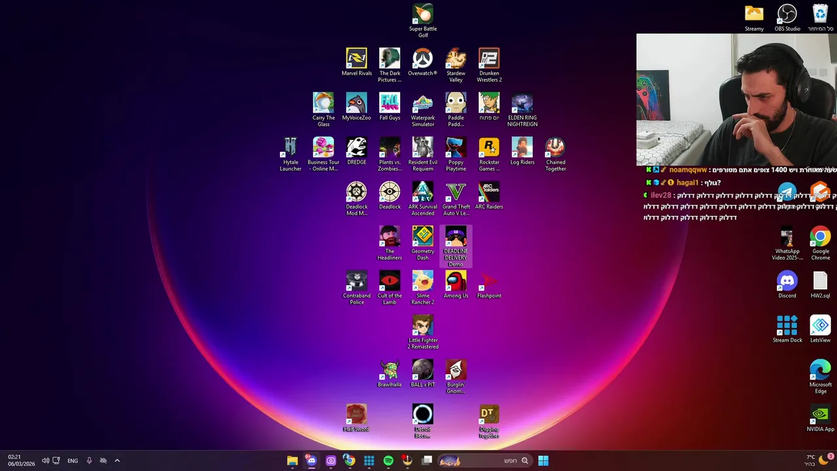This screenshot has width=837, height=471.
Task: Open Resident Evil Requiem shortcut
Action: (x=422, y=154)
